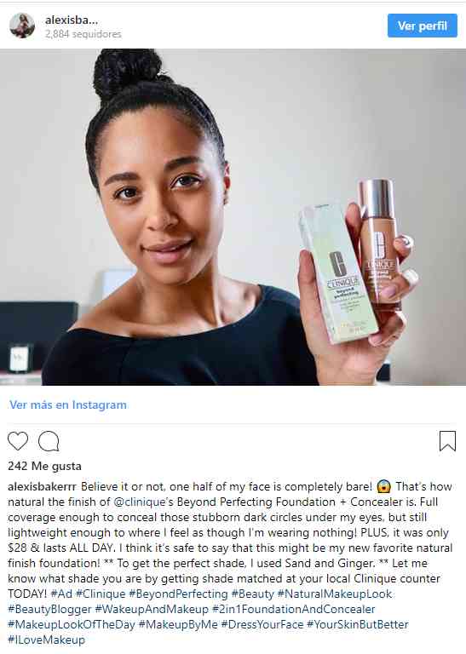Save post with the bookmark icon

[447, 441]
